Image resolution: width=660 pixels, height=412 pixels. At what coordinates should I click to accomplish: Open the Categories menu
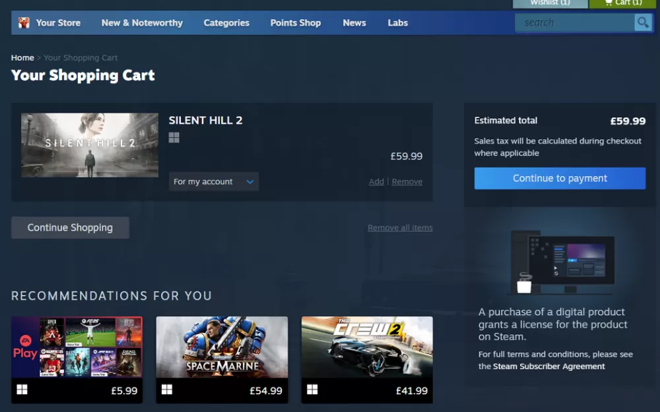pos(226,22)
